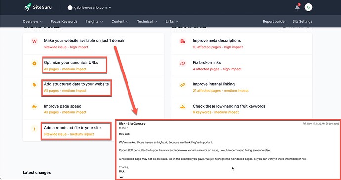
Task: Open the user avatar G menu
Action: click(308, 7)
